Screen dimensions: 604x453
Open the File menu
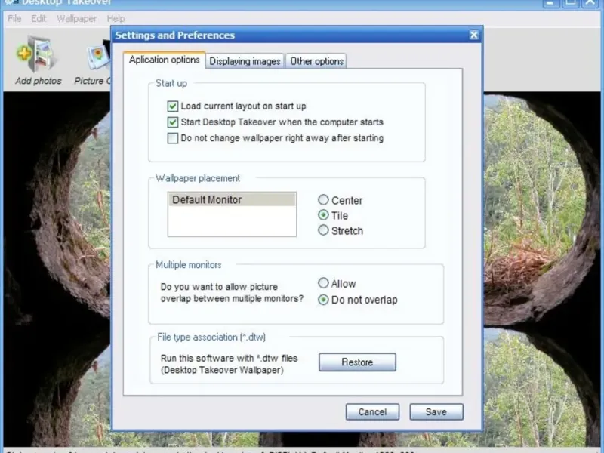(14, 18)
